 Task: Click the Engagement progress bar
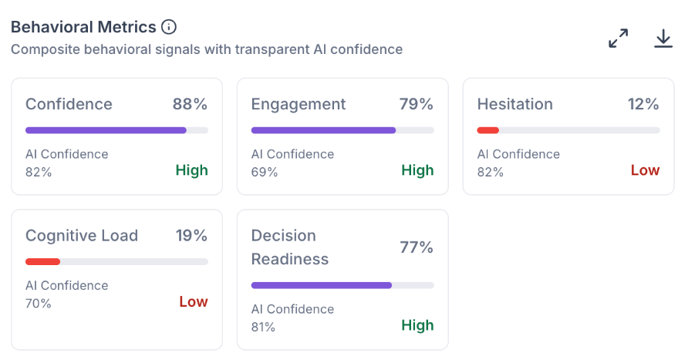pyautogui.click(x=342, y=130)
